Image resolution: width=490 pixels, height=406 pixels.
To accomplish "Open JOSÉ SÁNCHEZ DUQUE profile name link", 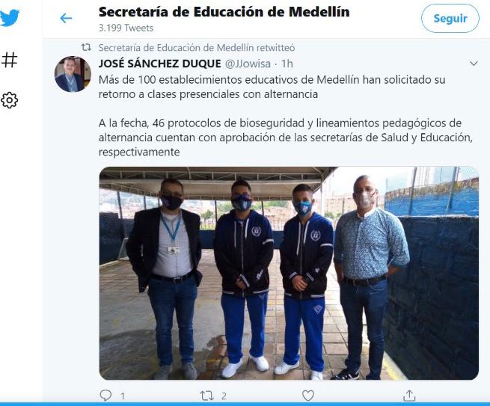I will (x=159, y=64).
